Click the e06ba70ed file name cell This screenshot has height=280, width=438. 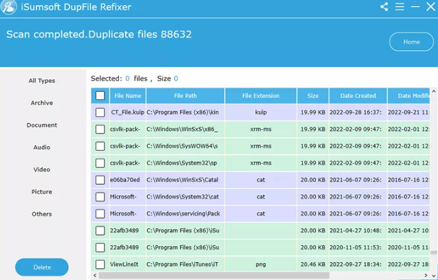128,180
